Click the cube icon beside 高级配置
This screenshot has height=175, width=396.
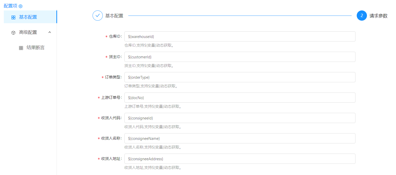point(14,33)
